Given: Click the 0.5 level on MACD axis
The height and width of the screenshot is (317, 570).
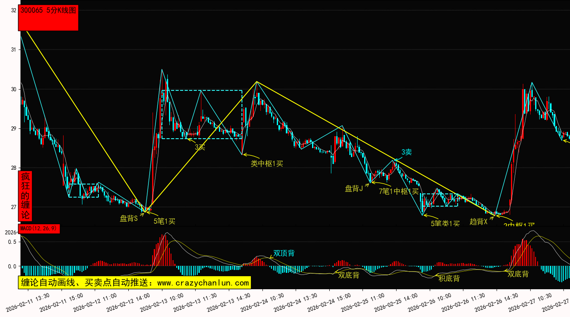Looking at the screenshot, I should (x=12, y=242).
